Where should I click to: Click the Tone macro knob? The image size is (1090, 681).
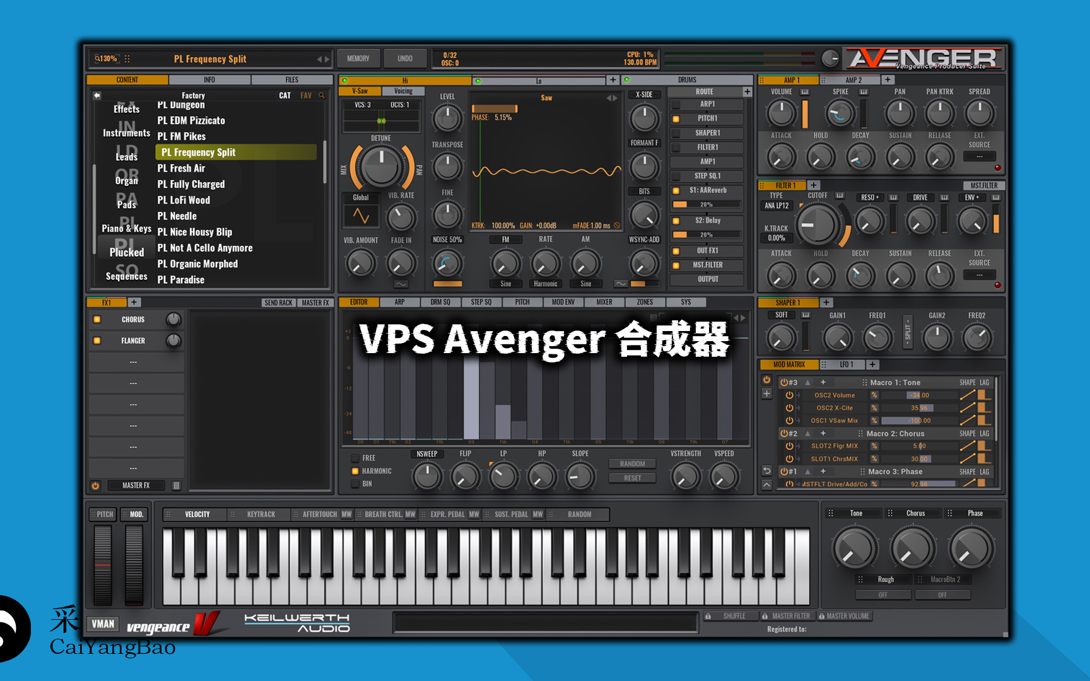(855, 547)
